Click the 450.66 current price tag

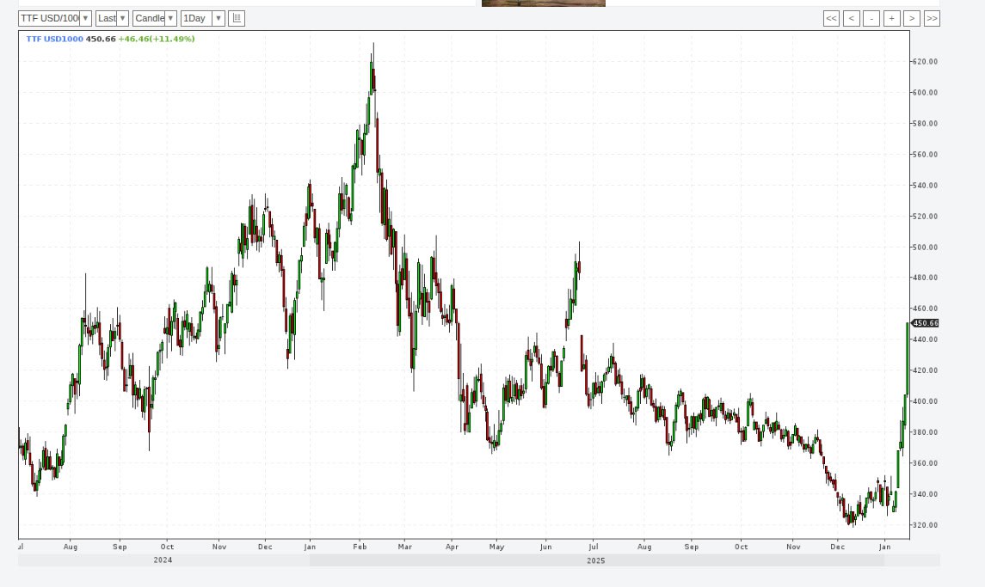tap(926, 323)
